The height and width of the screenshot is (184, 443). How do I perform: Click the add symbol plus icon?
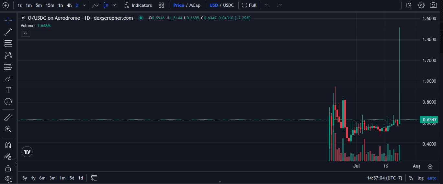coord(6,5)
